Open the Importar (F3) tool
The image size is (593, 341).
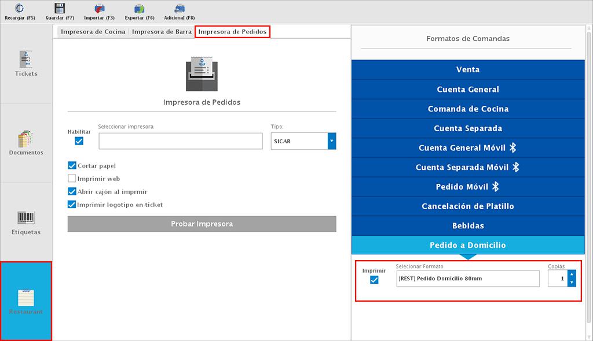tap(100, 9)
